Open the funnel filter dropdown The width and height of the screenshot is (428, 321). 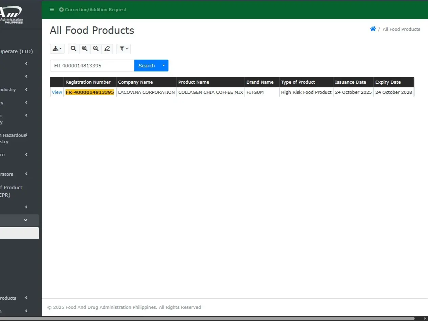pos(124,49)
